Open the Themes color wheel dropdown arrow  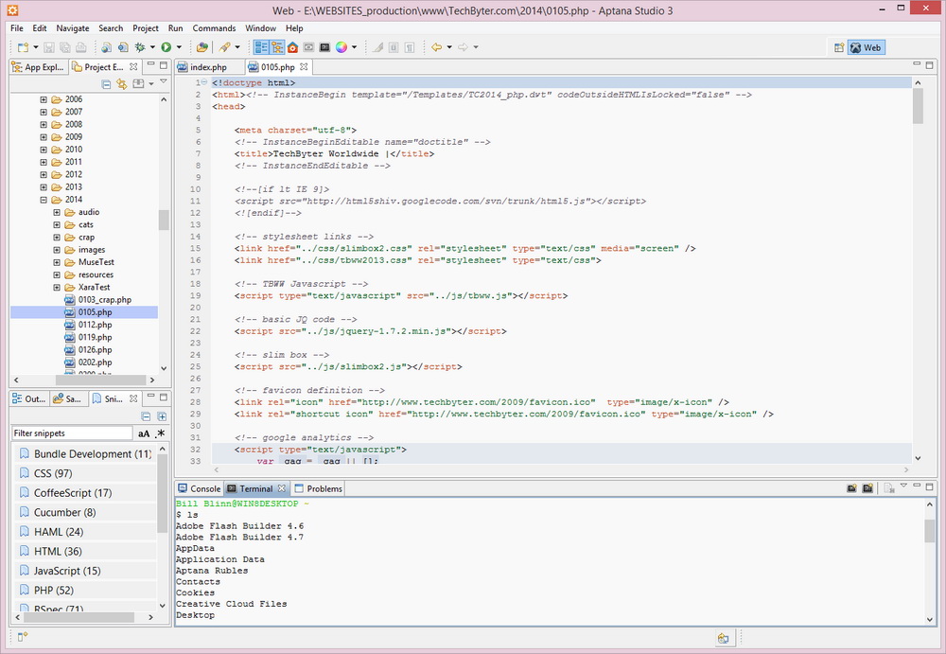(x=354, y=47)
